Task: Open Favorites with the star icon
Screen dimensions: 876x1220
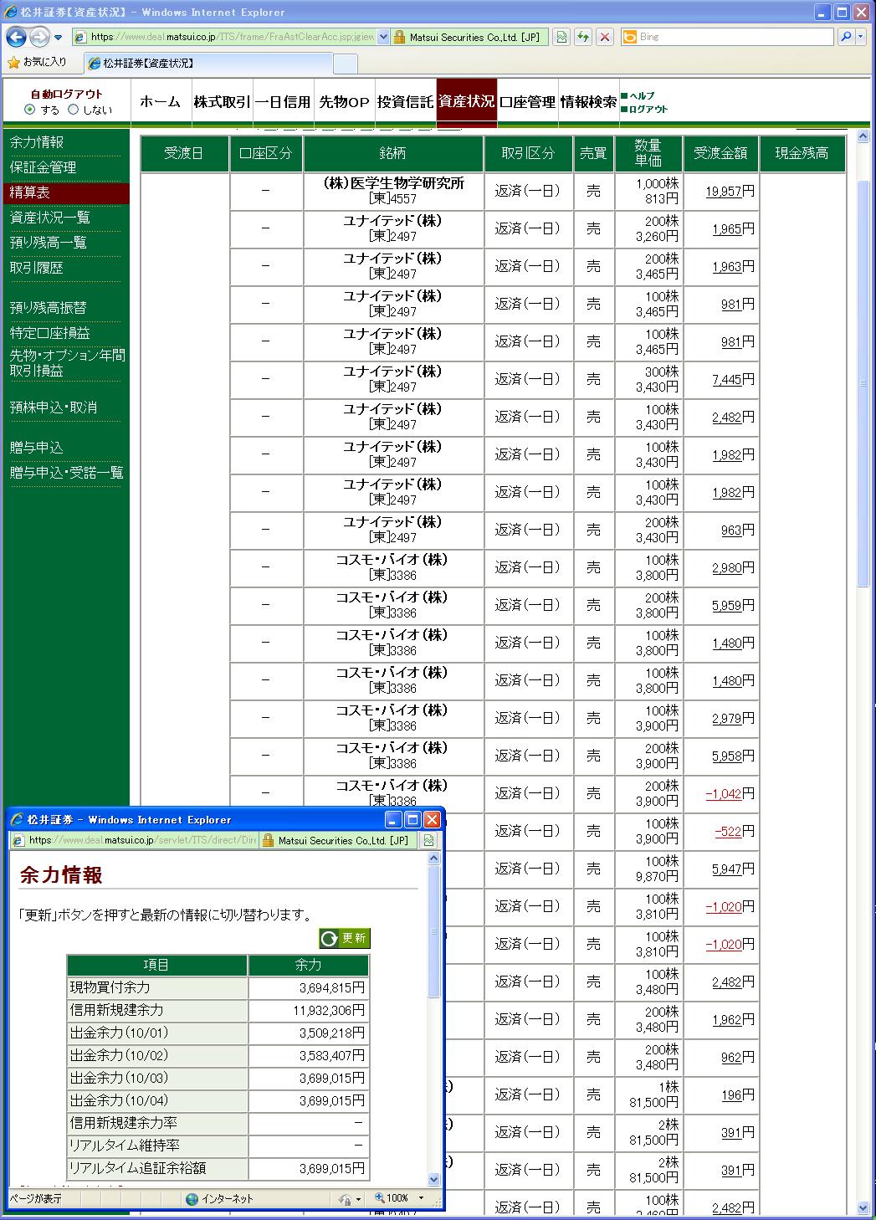Action: click(x=13, y=63)
